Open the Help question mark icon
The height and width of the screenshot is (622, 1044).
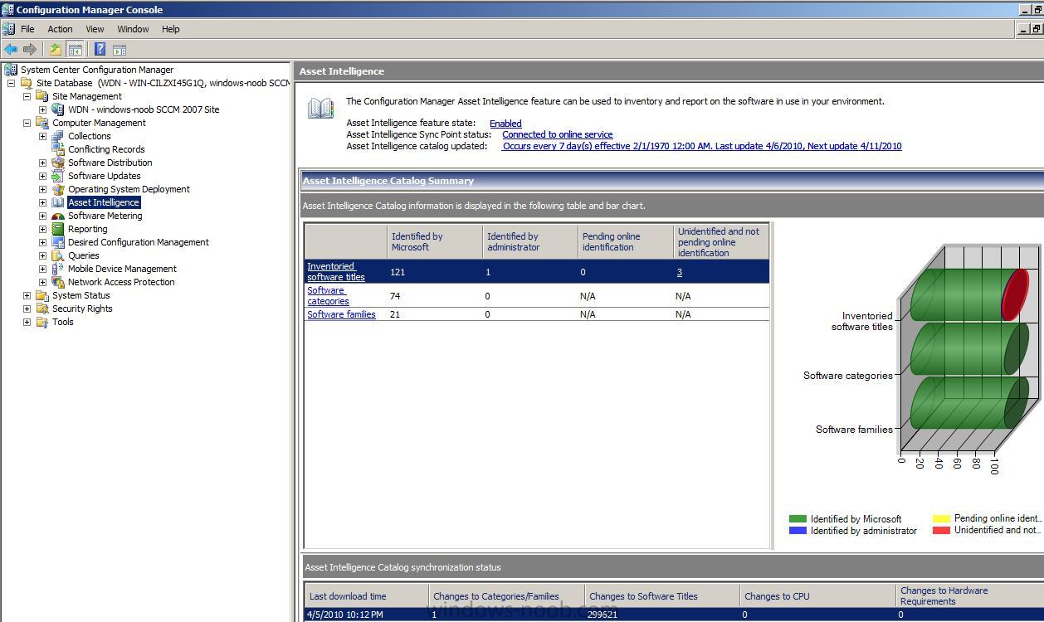(100, 50)
